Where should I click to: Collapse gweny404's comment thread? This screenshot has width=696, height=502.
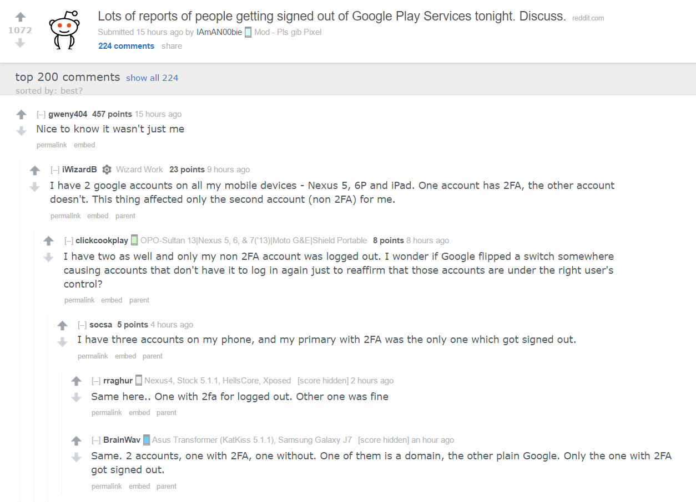point(41,114)
